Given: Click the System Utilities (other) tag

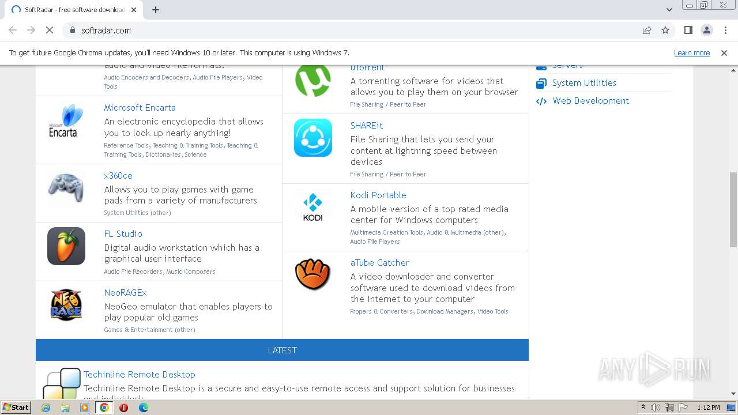Looking at the screenshot, I should pos(137,213).
